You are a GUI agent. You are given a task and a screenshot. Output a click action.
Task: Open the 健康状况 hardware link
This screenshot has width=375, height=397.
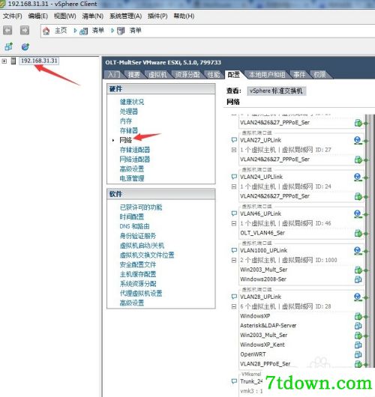click(x=132, y=102)
